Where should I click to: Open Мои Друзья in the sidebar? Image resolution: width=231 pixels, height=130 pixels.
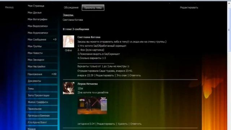pyautogui.click(x=35, y=13)
